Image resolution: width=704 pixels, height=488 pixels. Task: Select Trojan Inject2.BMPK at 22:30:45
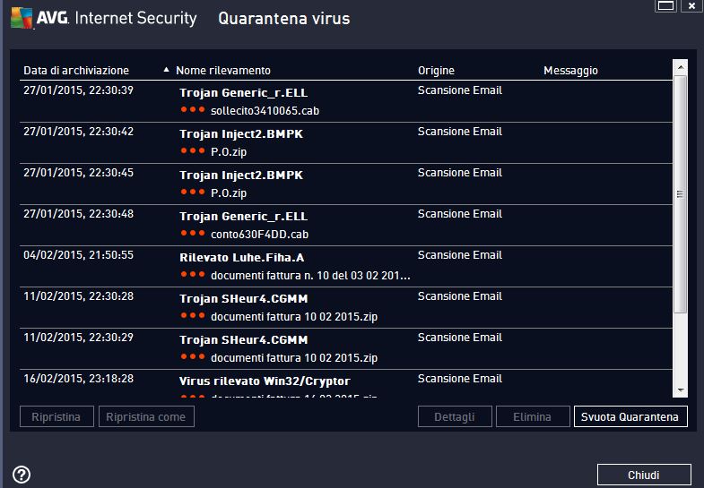click(241, 176)
